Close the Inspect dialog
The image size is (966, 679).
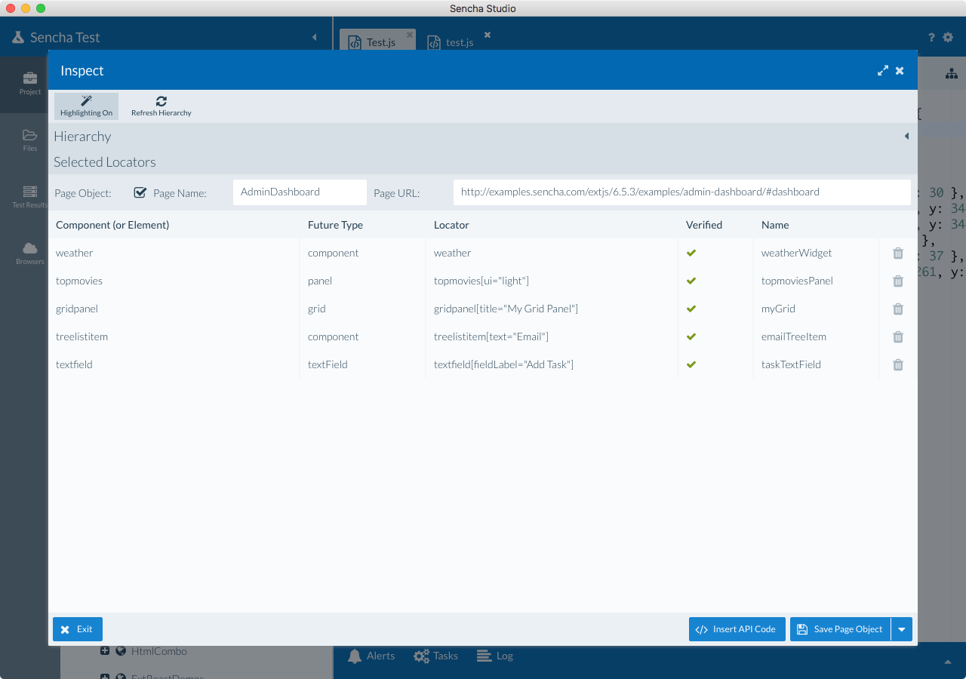click(x=900, y=71)
